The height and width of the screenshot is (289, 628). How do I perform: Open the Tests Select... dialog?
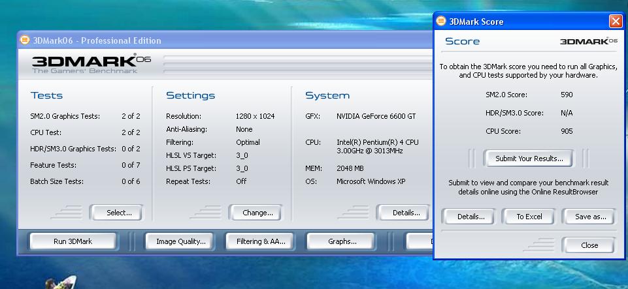[119, 212]
